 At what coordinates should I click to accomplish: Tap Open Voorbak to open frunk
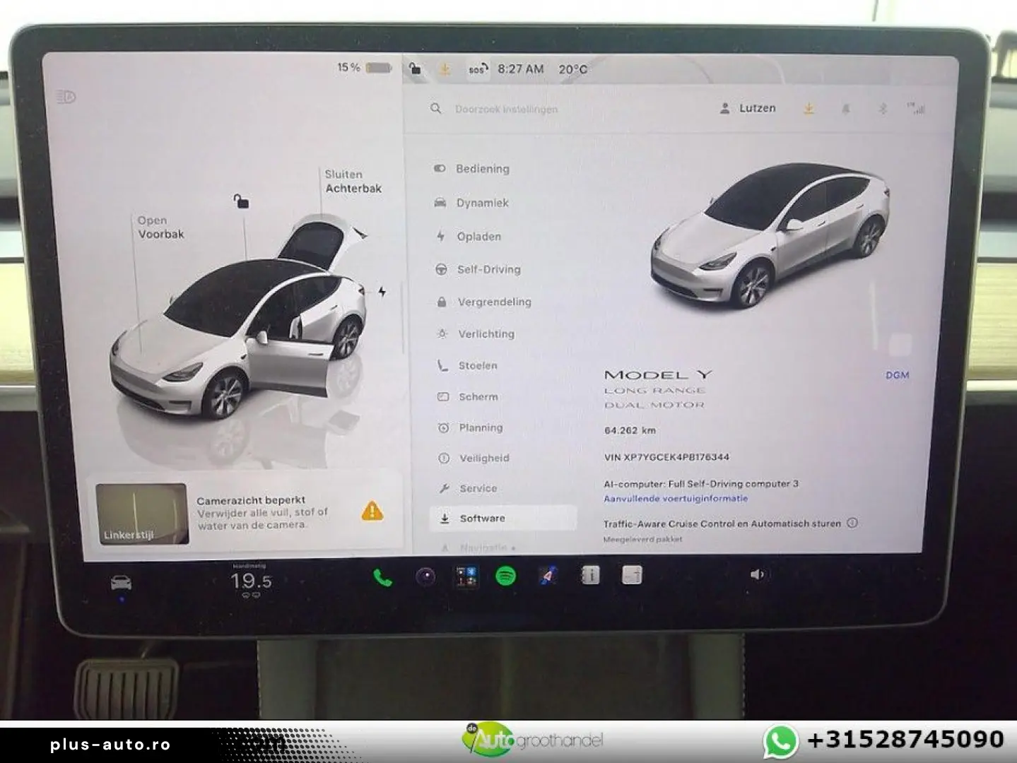pyautogui.click(x=161, y=227)
